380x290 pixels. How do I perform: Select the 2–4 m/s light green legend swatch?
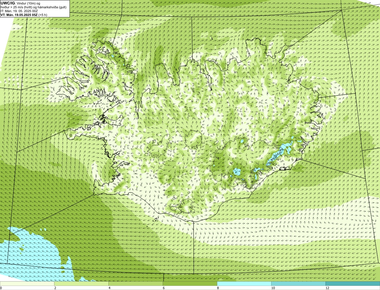pyautogui.click(x=82, y=283)
